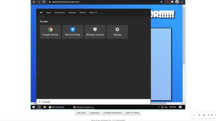Launch Google Chrome from Top apps
This screenshot has height=121, width=216.
click(50, 32)
